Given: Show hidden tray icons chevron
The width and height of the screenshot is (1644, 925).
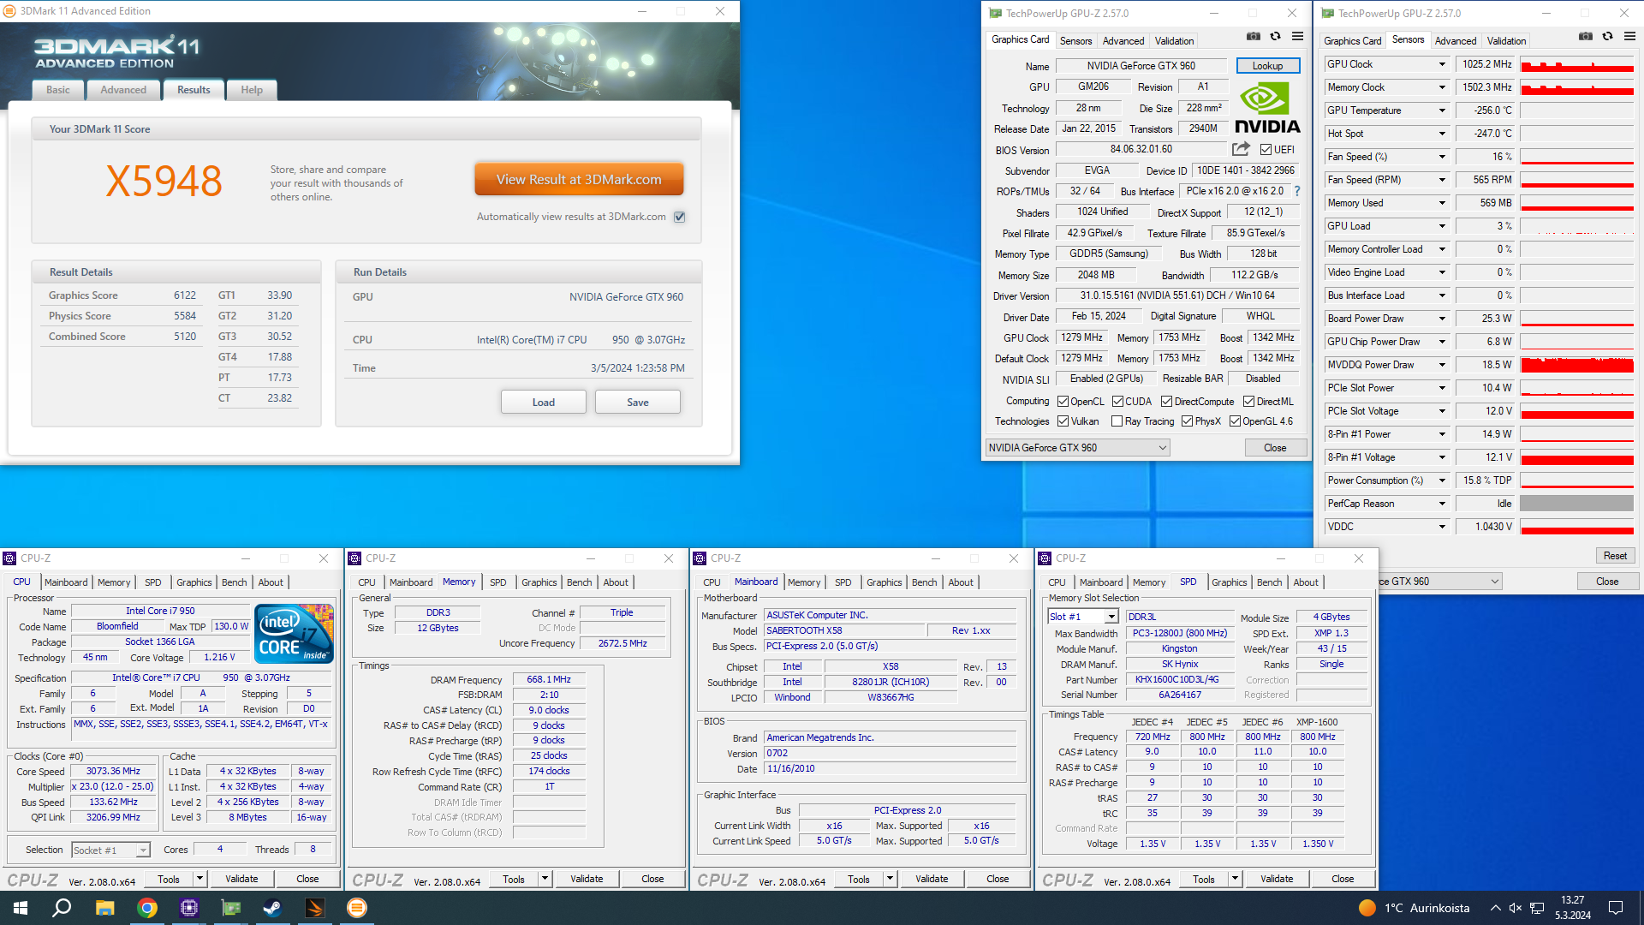Looking at the screenshot, I should tap(1495, 908).
